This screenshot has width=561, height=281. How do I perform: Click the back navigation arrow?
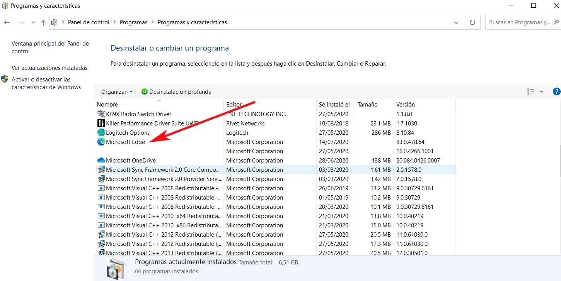click(x=7, y=22)
